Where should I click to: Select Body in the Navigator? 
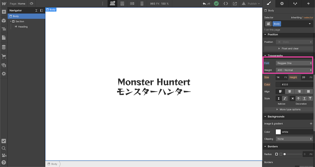(26, 16)
